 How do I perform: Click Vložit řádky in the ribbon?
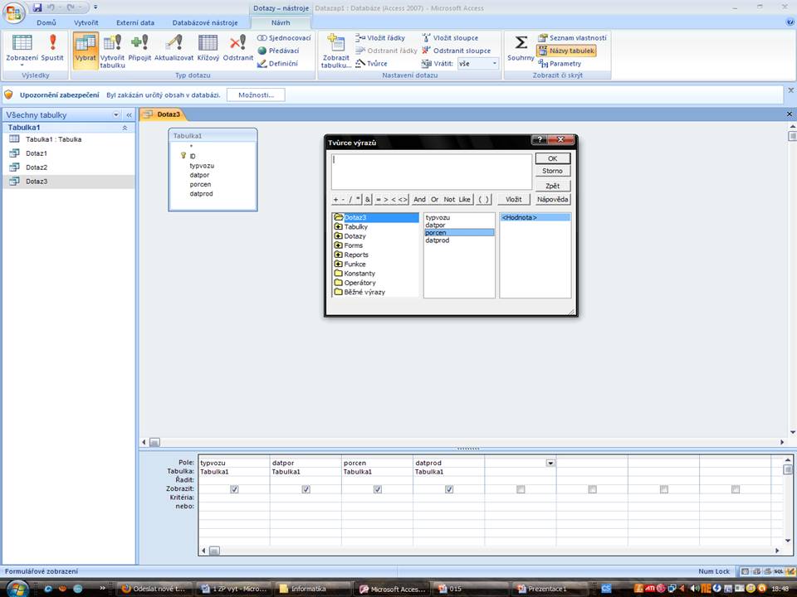pyautogui.click(x=381, y=38)
